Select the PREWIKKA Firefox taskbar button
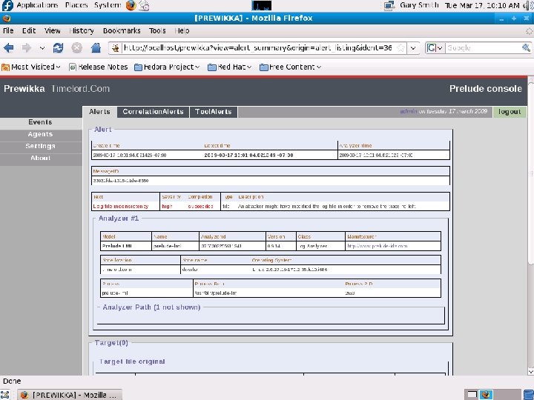This screenshot has height=400, width=534. click(70, 395)
